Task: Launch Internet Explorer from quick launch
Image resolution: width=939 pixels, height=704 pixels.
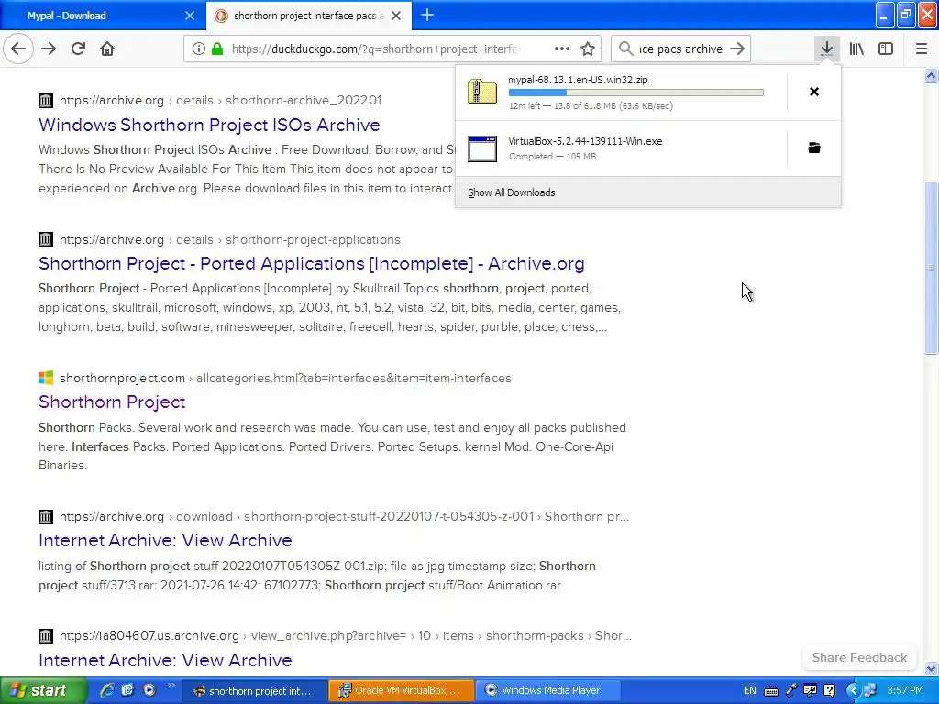Action: pos(107,690)
